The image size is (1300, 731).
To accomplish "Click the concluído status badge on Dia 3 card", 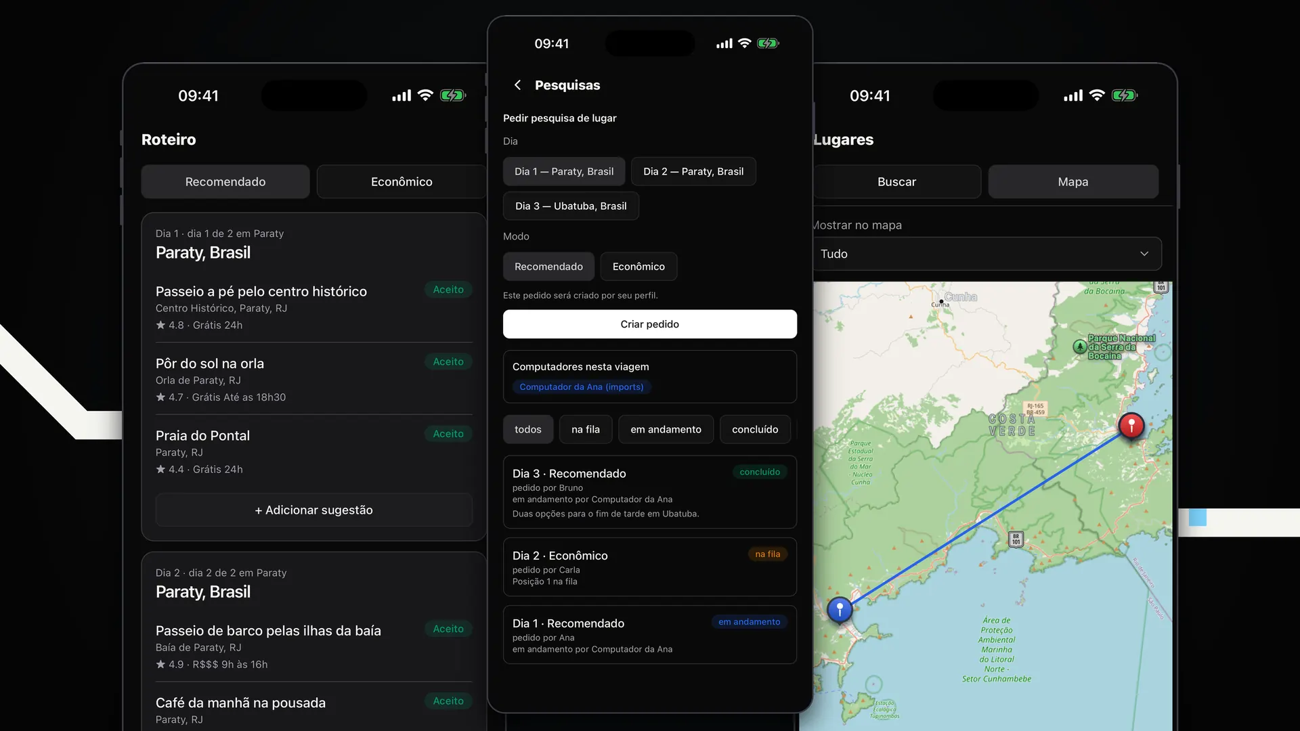I will [760, 472].
